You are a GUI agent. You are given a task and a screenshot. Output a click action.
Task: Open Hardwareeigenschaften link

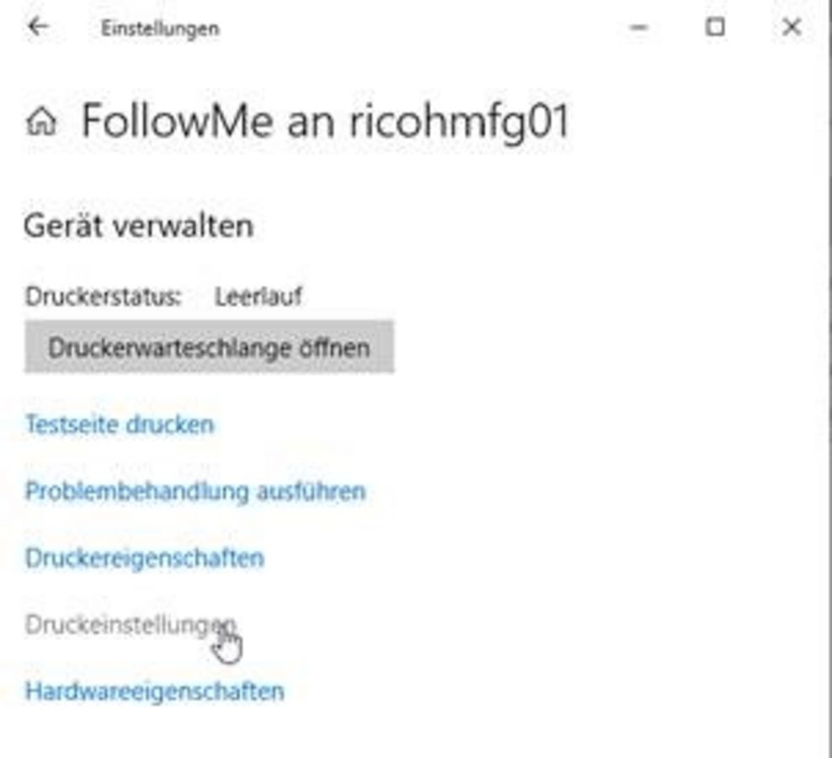point(154,691)
